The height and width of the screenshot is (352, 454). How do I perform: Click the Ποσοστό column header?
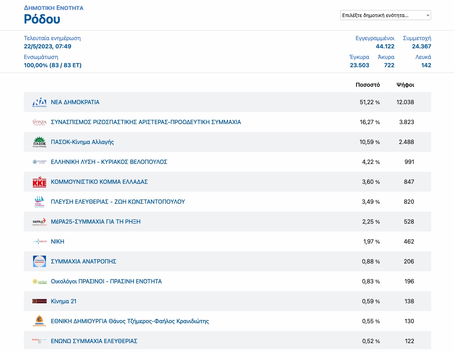[367, 85]
